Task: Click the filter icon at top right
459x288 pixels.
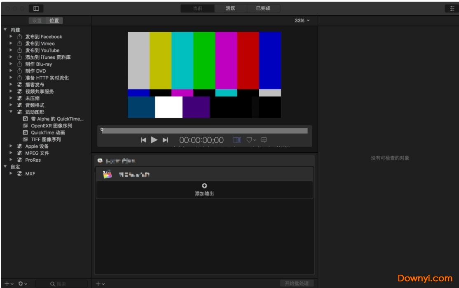Action: pos(452,8)
